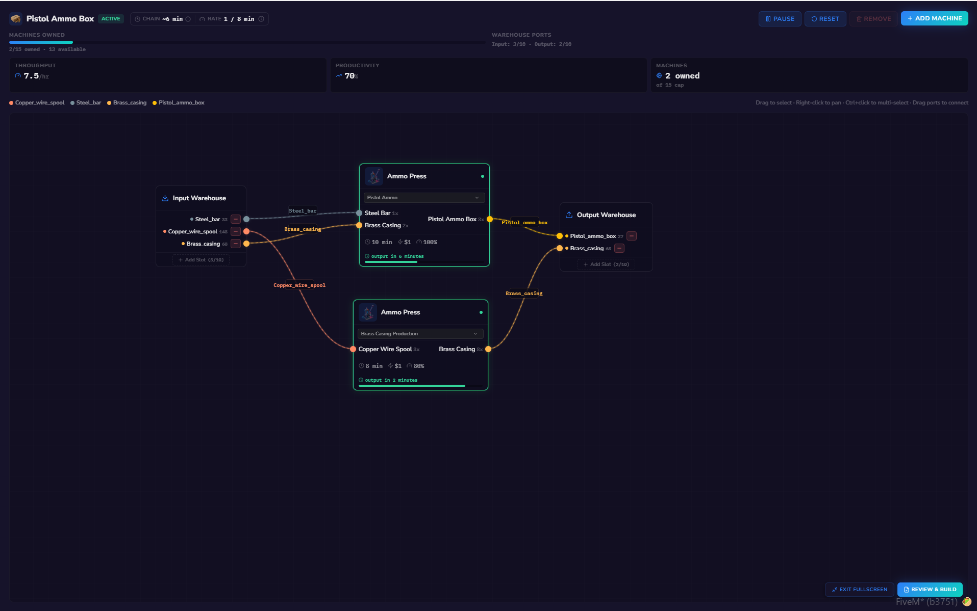977x611 pixels.
Task: Click the Copper_wire_spool legend item
Action: coord(37,103)
